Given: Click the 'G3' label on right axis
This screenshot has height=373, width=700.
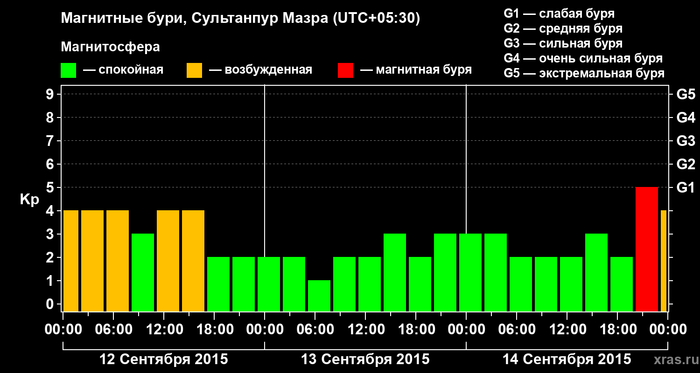Looking at the screenshot, I should [x=686, y=141].
